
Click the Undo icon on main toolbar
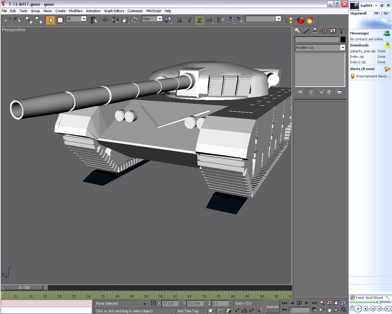[7, 19]
